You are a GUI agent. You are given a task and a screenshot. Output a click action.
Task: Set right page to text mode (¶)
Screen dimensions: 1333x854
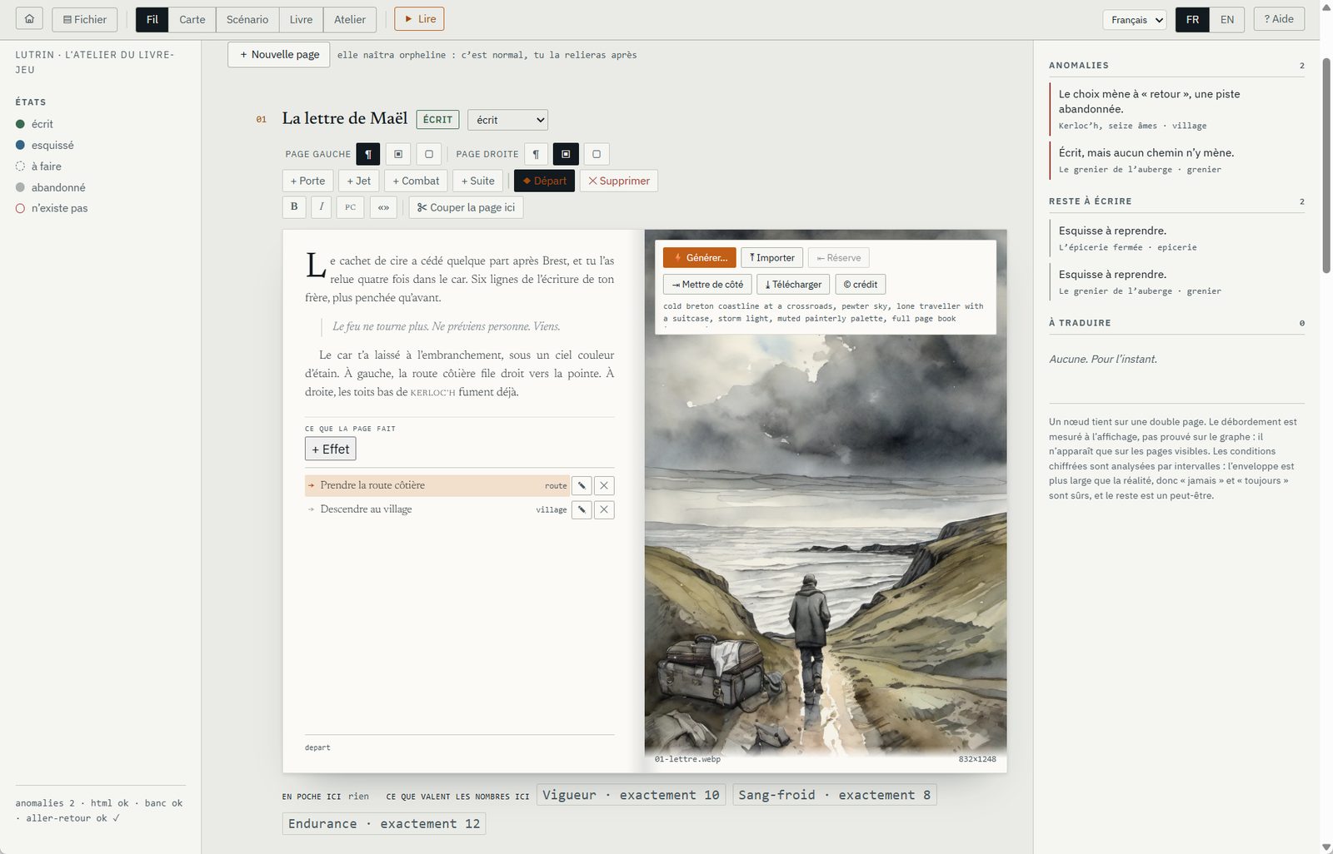[536, 154]
